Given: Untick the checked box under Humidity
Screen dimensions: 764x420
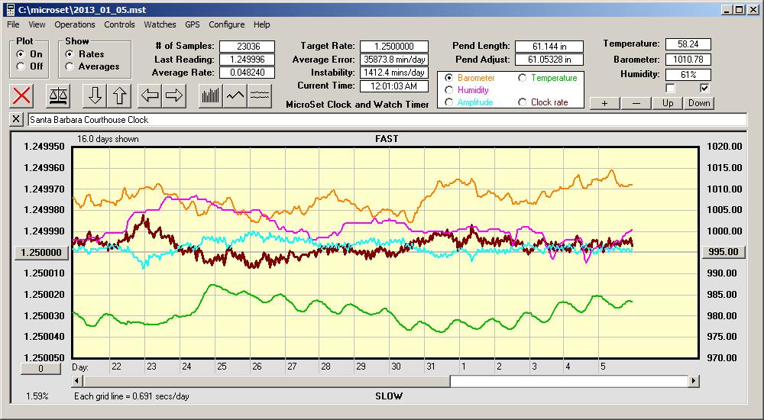Looking at the screenshot, I should pyautogui.click(x=704, y=88).
